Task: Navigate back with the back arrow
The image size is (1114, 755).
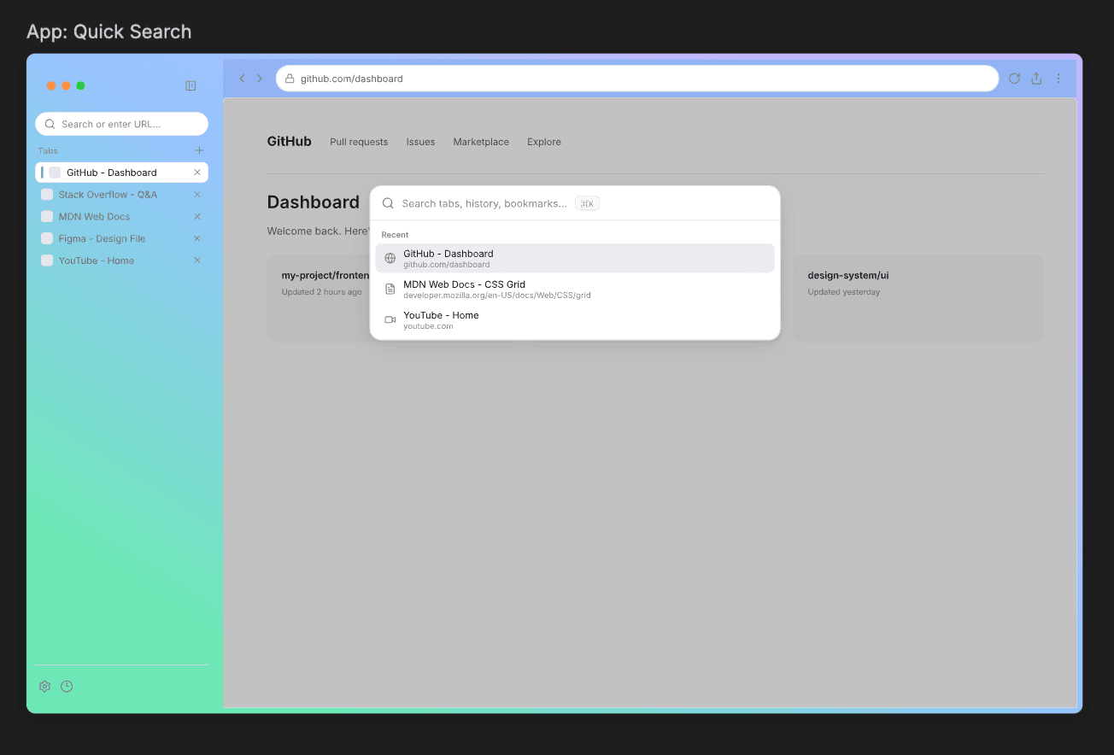Action: [x=242, y=78]
